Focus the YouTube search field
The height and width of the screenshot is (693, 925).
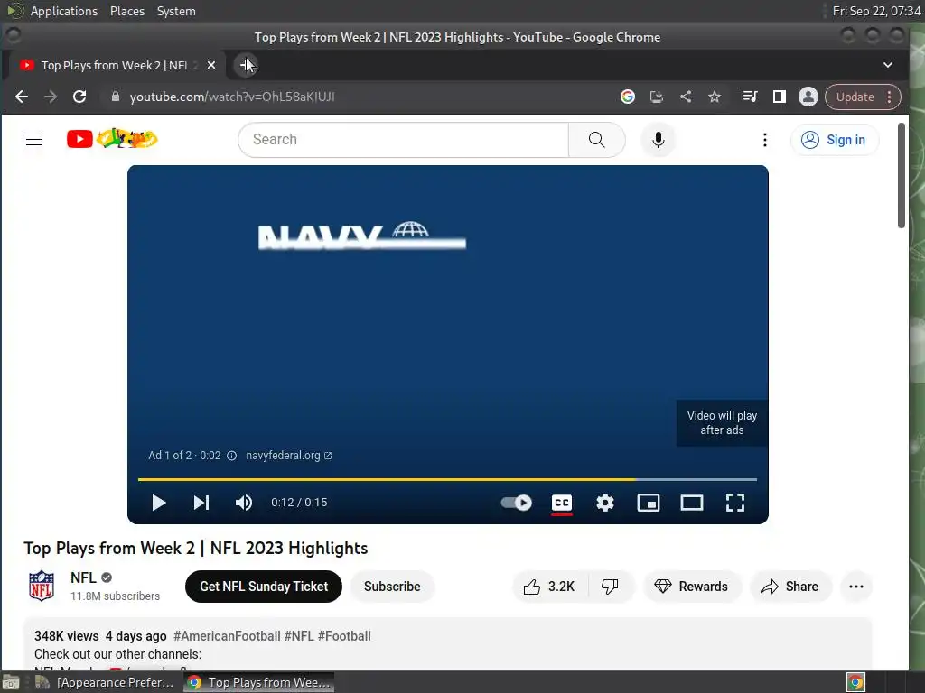pos(404,140)
